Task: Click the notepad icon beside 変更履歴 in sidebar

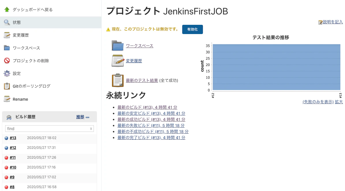Action: tap(7, 35)
